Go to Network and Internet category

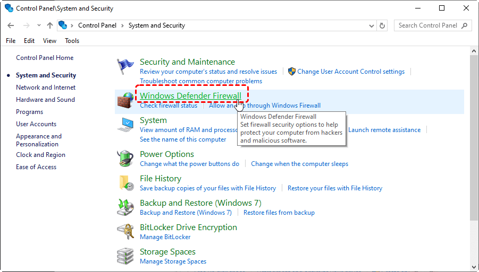[x=46, y=87]
